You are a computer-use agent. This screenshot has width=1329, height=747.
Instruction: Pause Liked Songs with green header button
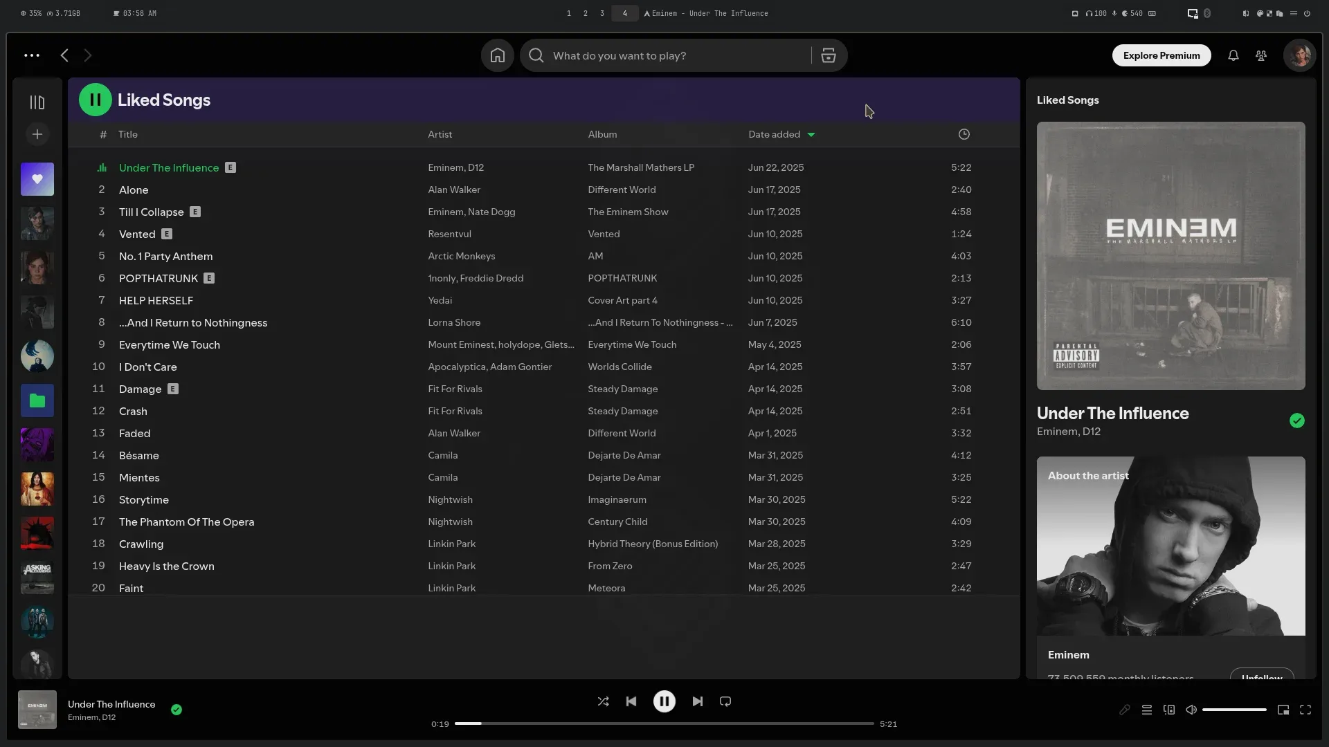tap(96, 100)
